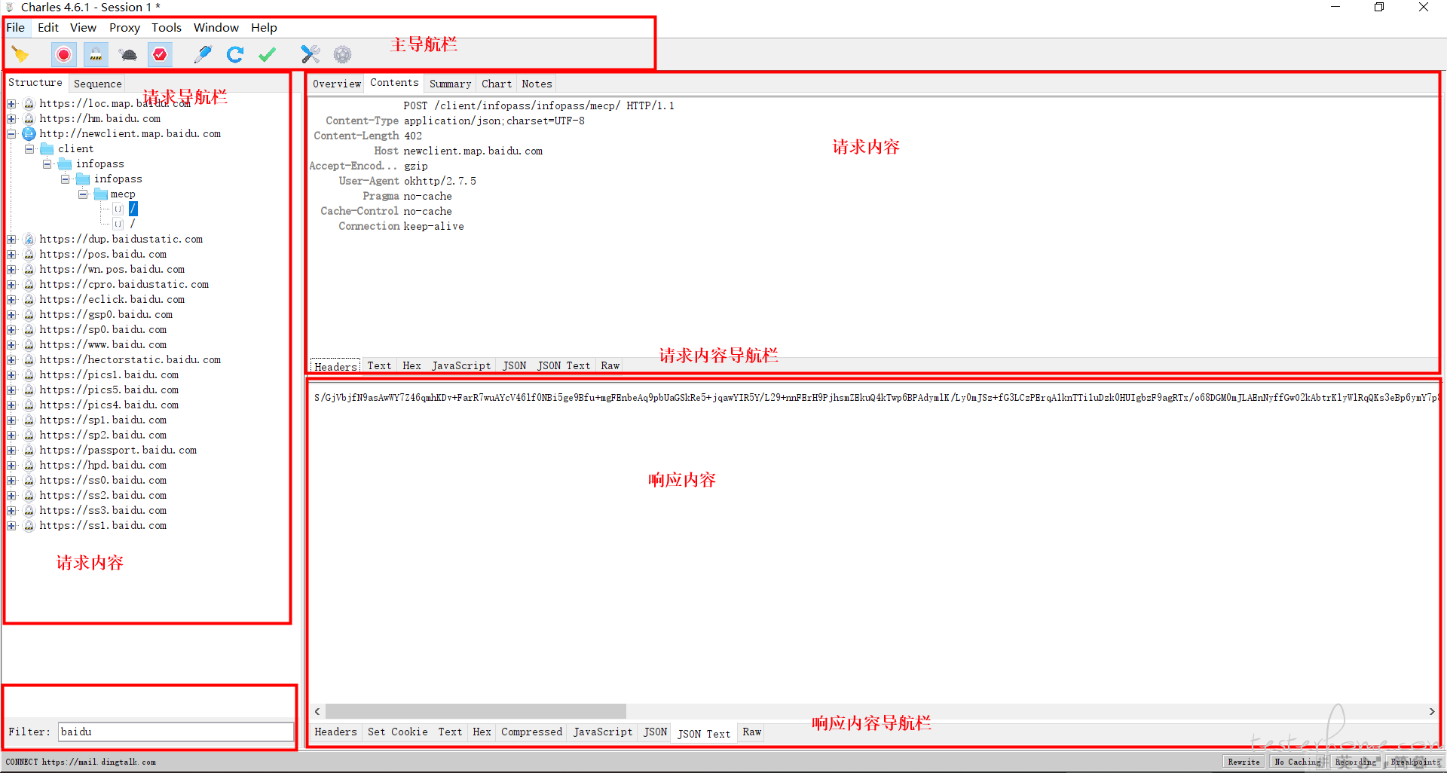Collapse the mecp folder
The width and height of the screenshot is (1447, 773).
pyautogui.click(x=84, y=194)
